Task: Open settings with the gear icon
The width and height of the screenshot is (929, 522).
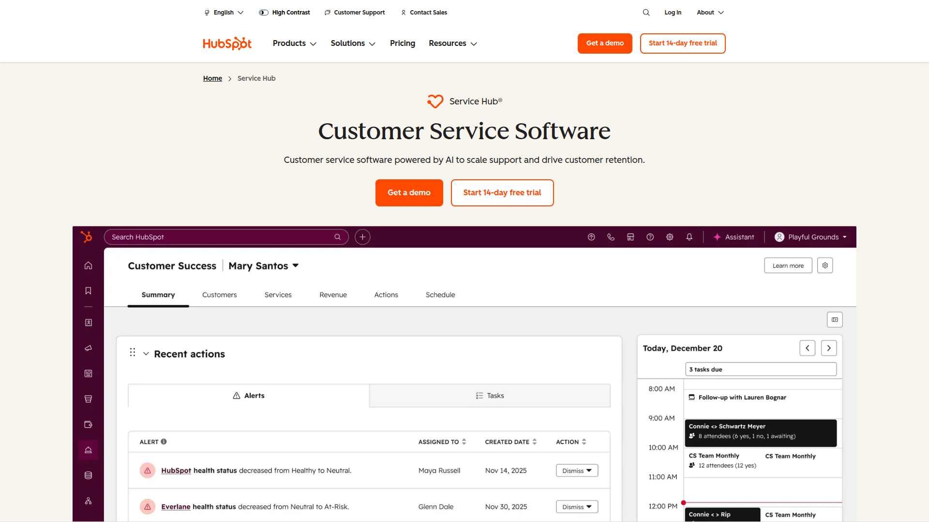Action: (x=670, y=237)
